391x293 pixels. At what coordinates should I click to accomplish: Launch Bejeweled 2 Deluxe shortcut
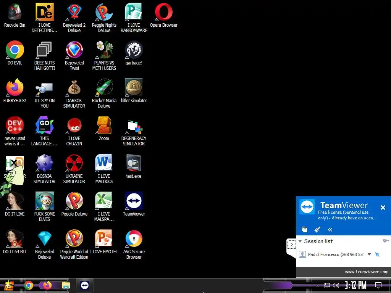coord(74,18)
